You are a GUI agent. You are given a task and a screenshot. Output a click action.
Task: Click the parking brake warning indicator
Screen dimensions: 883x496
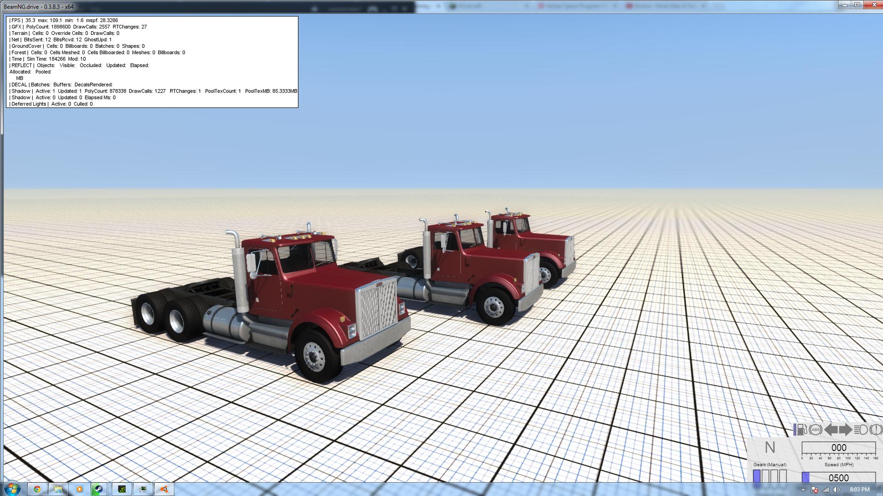pyautogui.click(x=876, y=430)
